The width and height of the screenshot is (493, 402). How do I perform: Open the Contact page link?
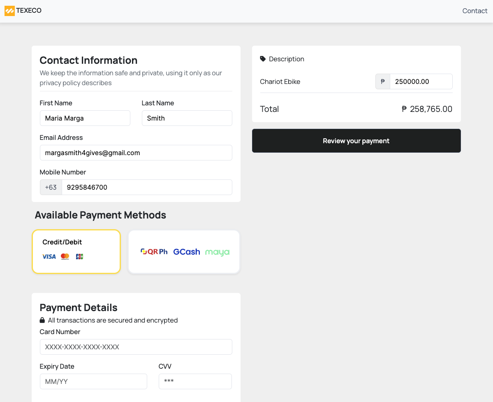[474, 11]
